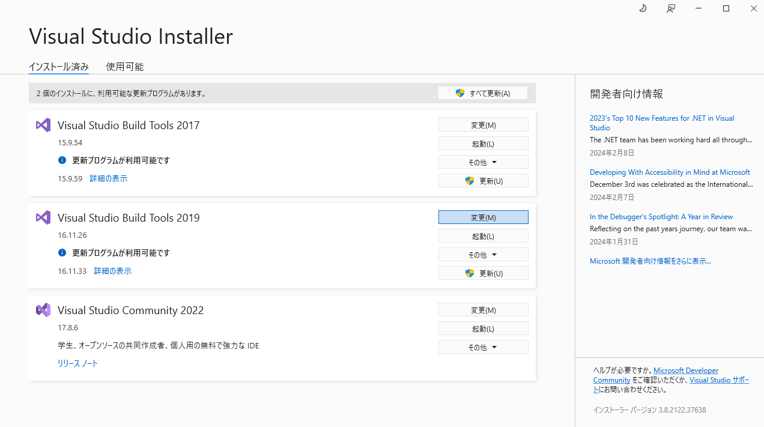Expand その他 dropdown for Build Tools 2017
Screen dimensions: 764x427
pyautogui.click(x=483, y=162)
